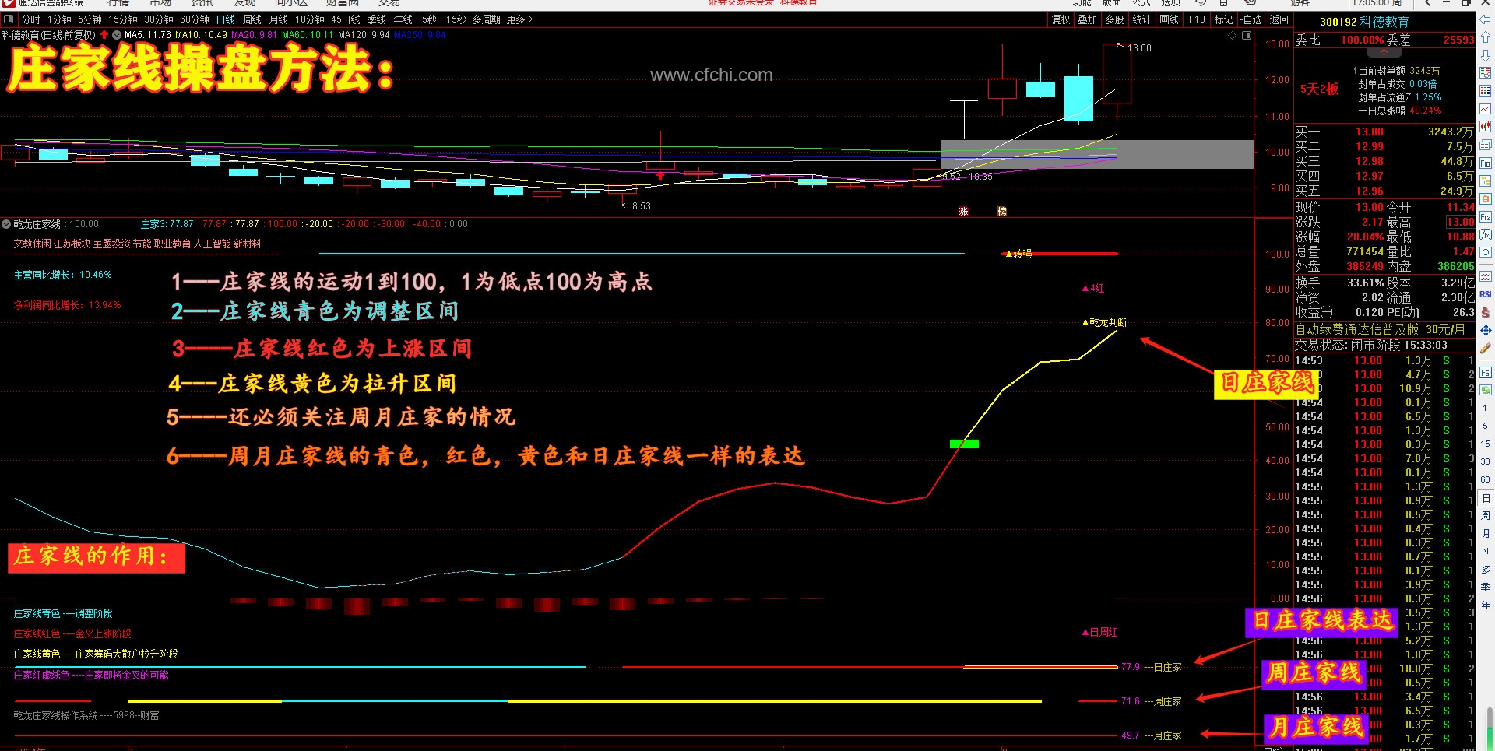This screenshot has height=751, width=1495.
Task: Click the green marker on the 庄家线 curve
Action: [964, 444]
